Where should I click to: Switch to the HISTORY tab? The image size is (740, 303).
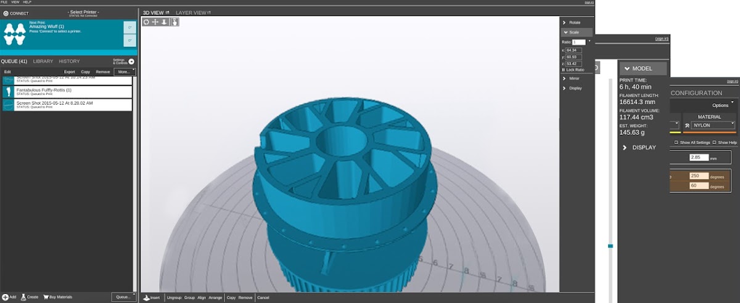(69, 62)
